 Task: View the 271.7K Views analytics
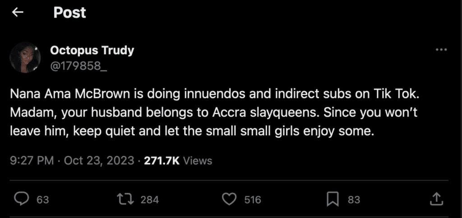178,161
